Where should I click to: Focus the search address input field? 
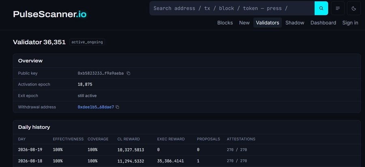click(232, 8)
